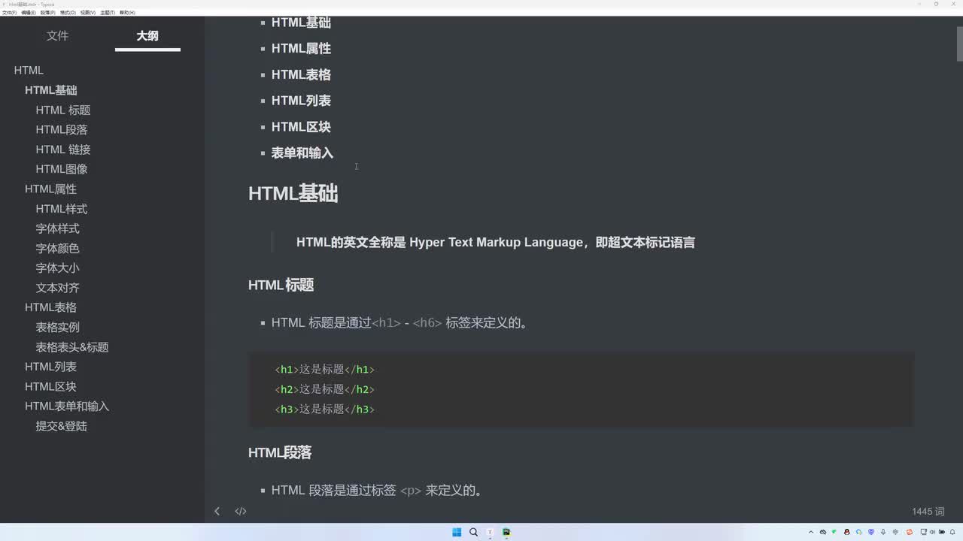Open the 视图(V) menu
This screenshot has width=963, height=541.
click(x=88, y=13)
